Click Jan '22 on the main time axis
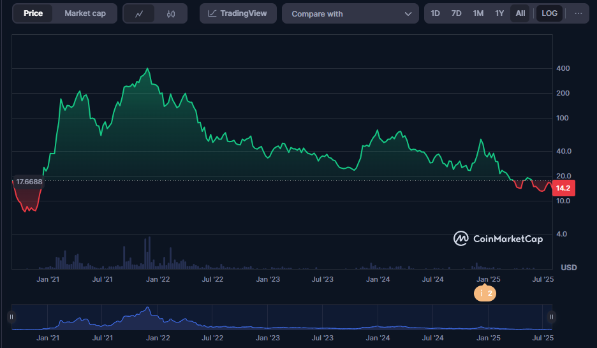The height and width of the screenshot is (348, 597). pyautogui.click(x=158, y=279)
